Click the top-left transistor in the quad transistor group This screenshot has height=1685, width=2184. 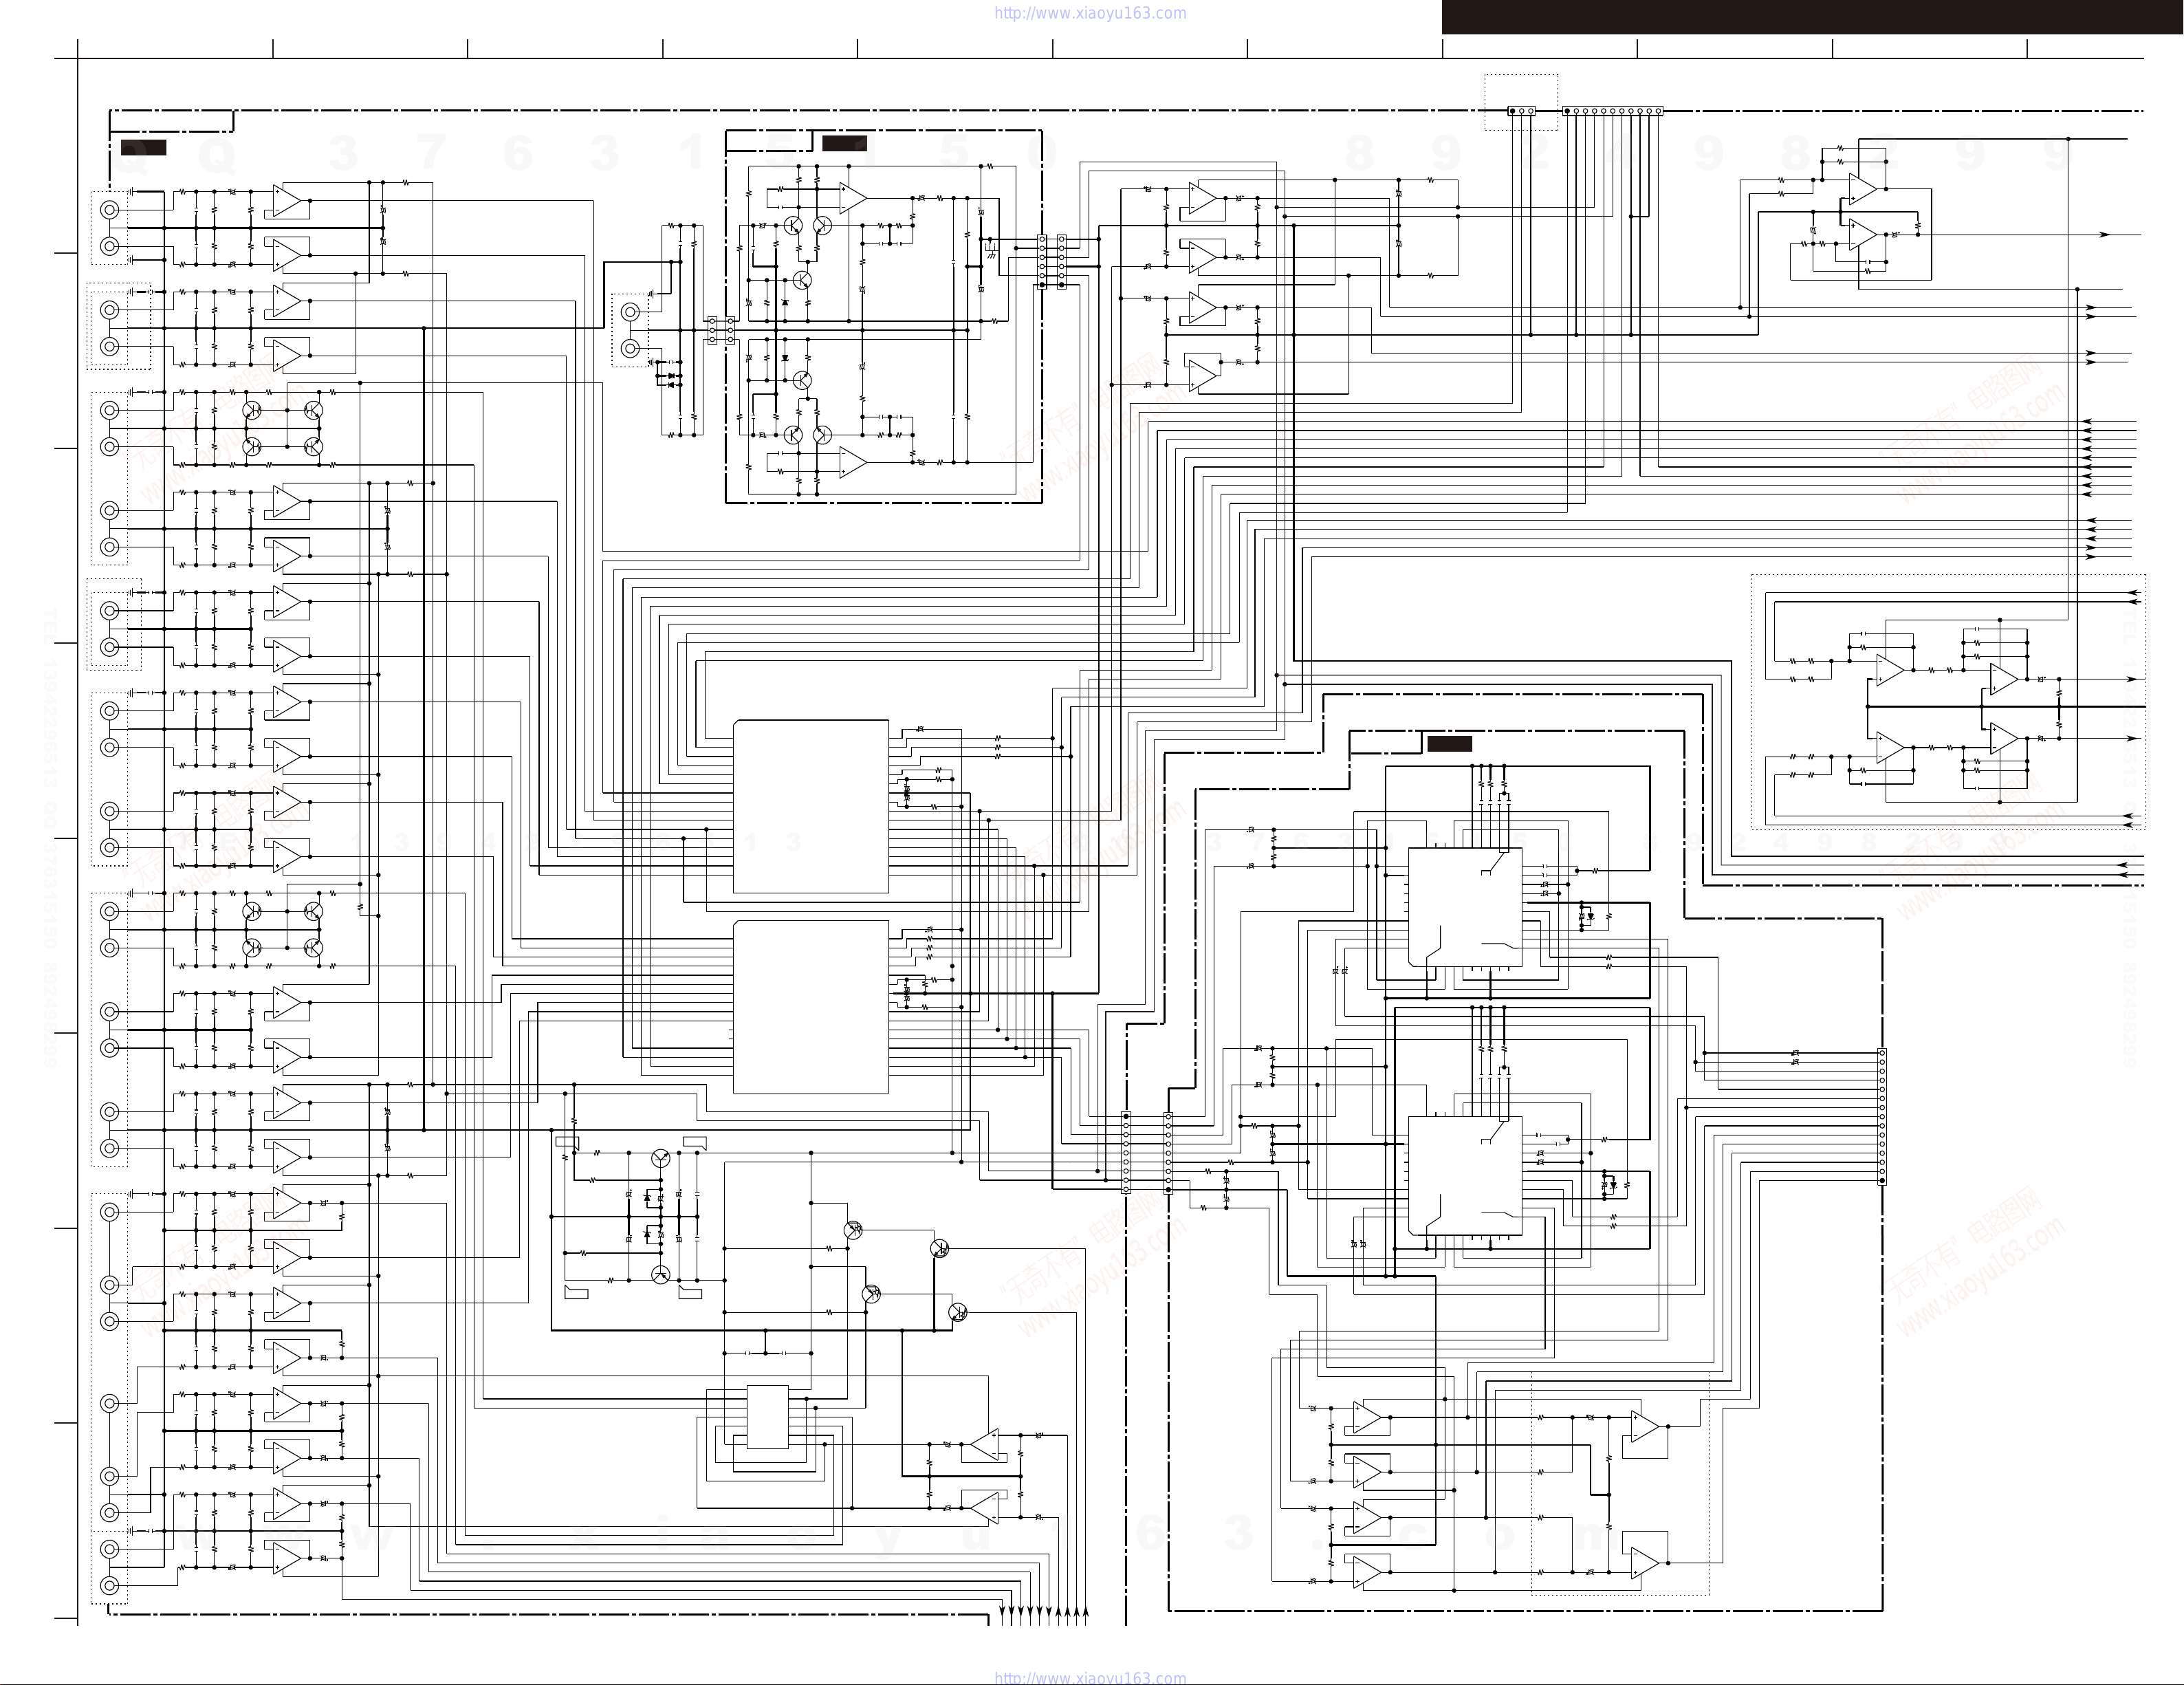point(253,410)
